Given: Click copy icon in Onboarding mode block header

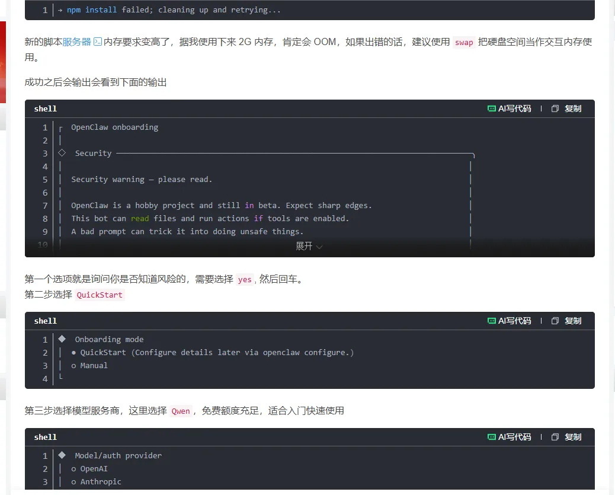Looking at the screenshot, I should 555,321.
